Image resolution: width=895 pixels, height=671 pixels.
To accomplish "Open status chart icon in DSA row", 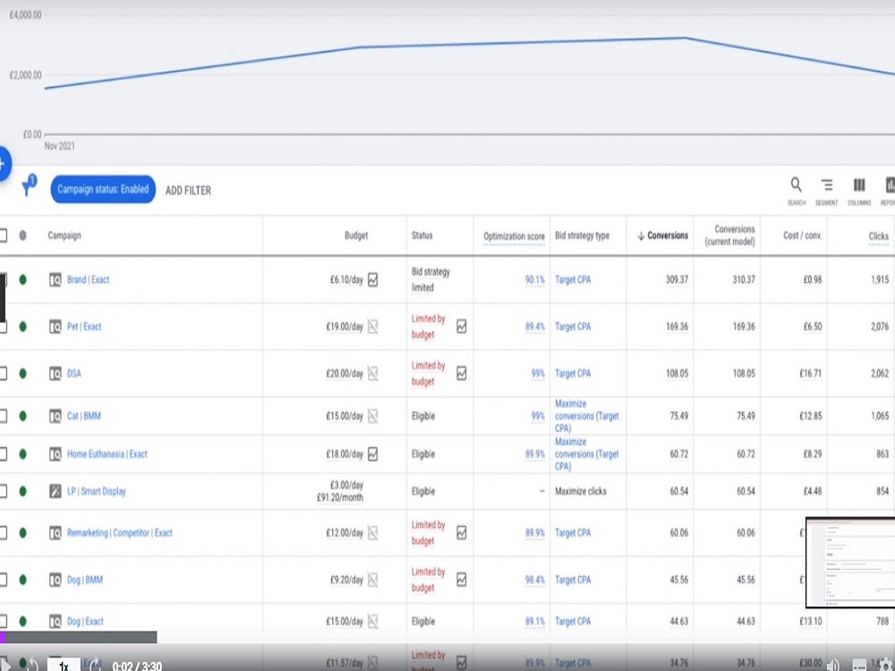I will pos(461,373).
